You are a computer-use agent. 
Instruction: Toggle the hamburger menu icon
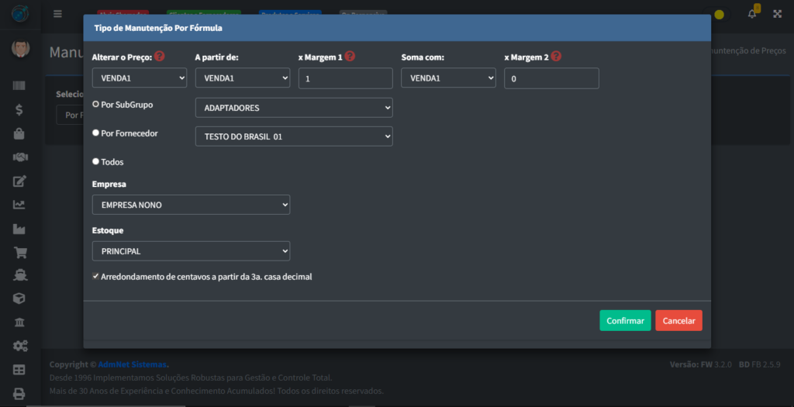(57, 14)
